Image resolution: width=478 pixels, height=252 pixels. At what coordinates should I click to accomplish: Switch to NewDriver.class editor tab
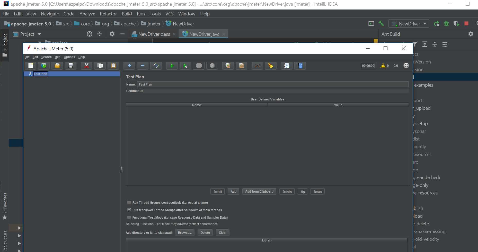154,34
